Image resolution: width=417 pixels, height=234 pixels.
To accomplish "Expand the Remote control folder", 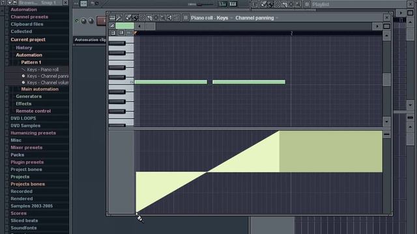I will pos(33,111).
